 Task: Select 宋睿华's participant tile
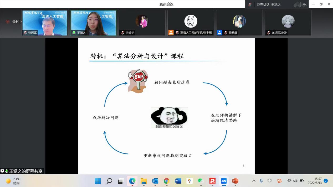(x=142, y=23)
